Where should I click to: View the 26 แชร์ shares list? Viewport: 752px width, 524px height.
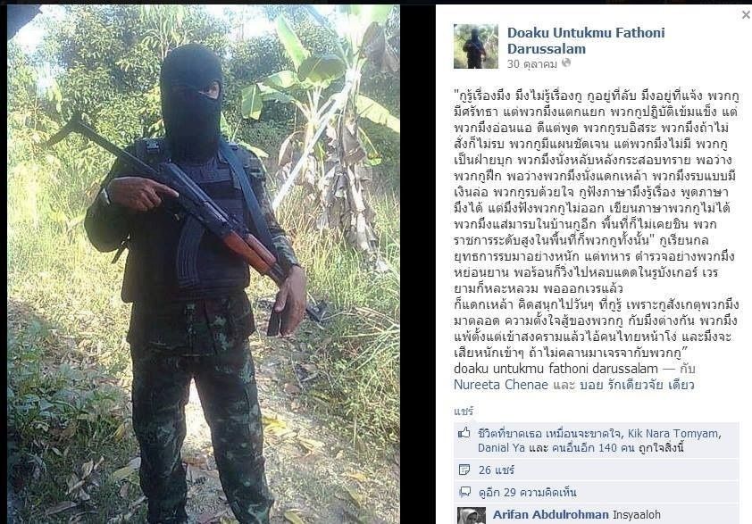point(497,470)
